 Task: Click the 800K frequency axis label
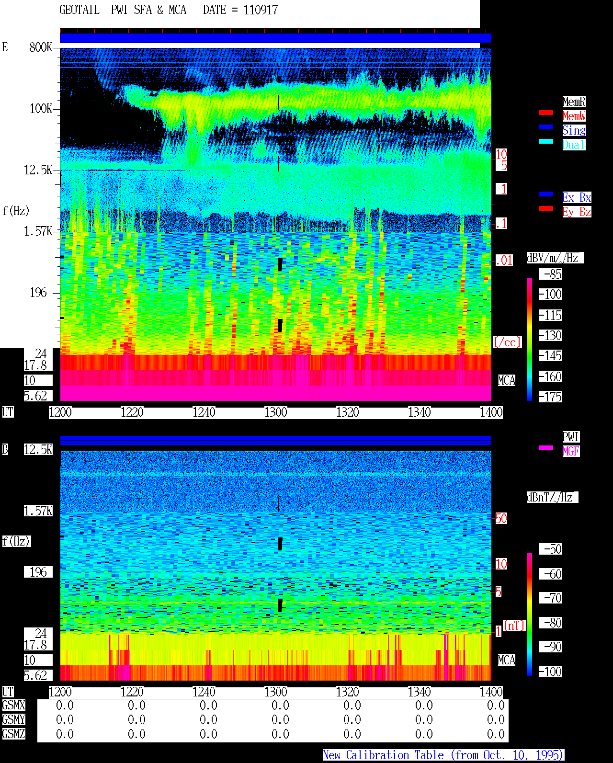pos(41,47)
